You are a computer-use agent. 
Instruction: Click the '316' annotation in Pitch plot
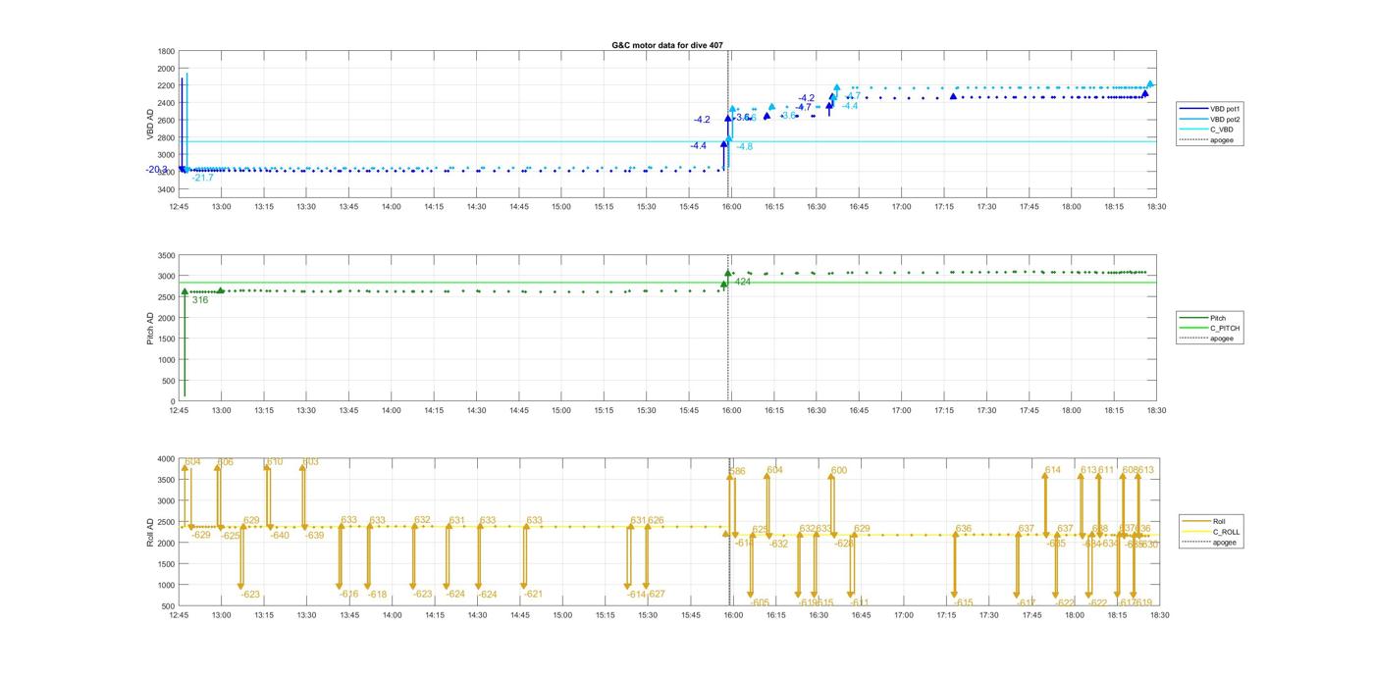pyautogui.click(x=200, y=300)
